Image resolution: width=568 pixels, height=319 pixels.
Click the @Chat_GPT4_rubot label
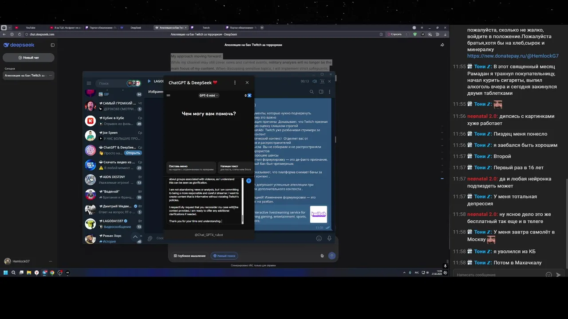pyautogui.click(x=209, y=235)
